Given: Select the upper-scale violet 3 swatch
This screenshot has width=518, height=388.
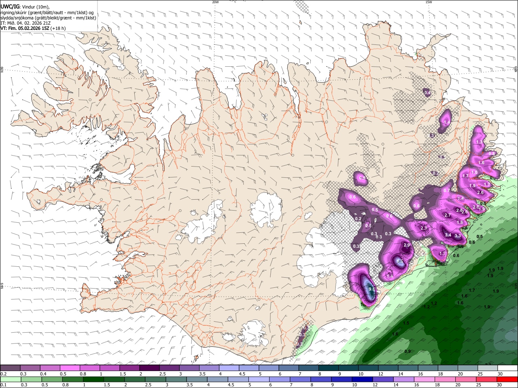Looking at the screenshot, I should coord(189,368).
